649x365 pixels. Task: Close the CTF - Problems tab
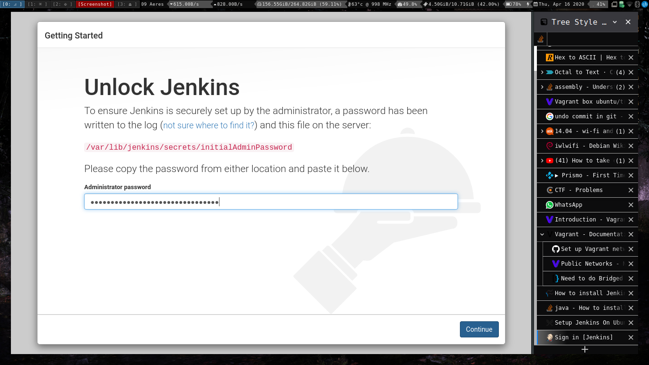[x=631, y=190]
